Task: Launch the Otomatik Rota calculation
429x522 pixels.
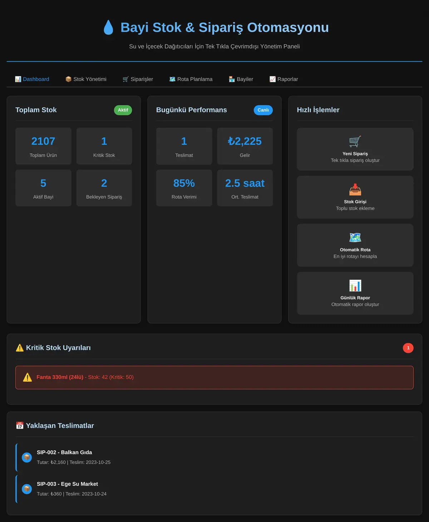Action: coord(355,245)
